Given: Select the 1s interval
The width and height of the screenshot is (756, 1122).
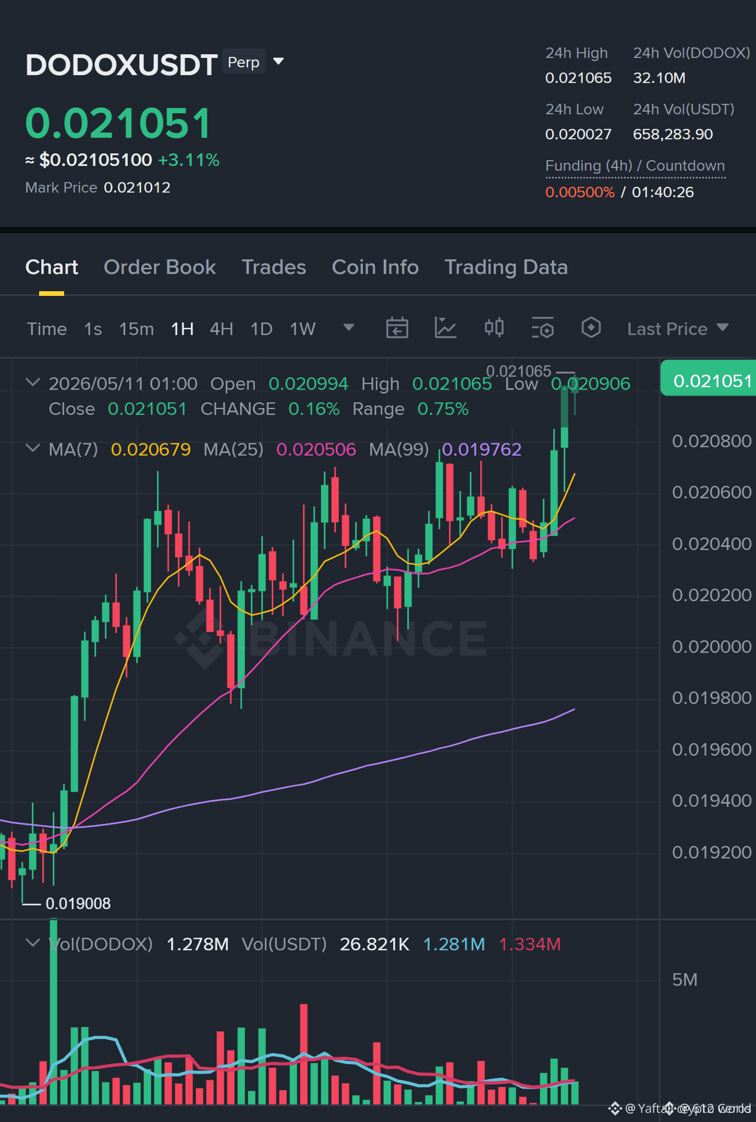Looking at the screenshot, I should 93,329.
